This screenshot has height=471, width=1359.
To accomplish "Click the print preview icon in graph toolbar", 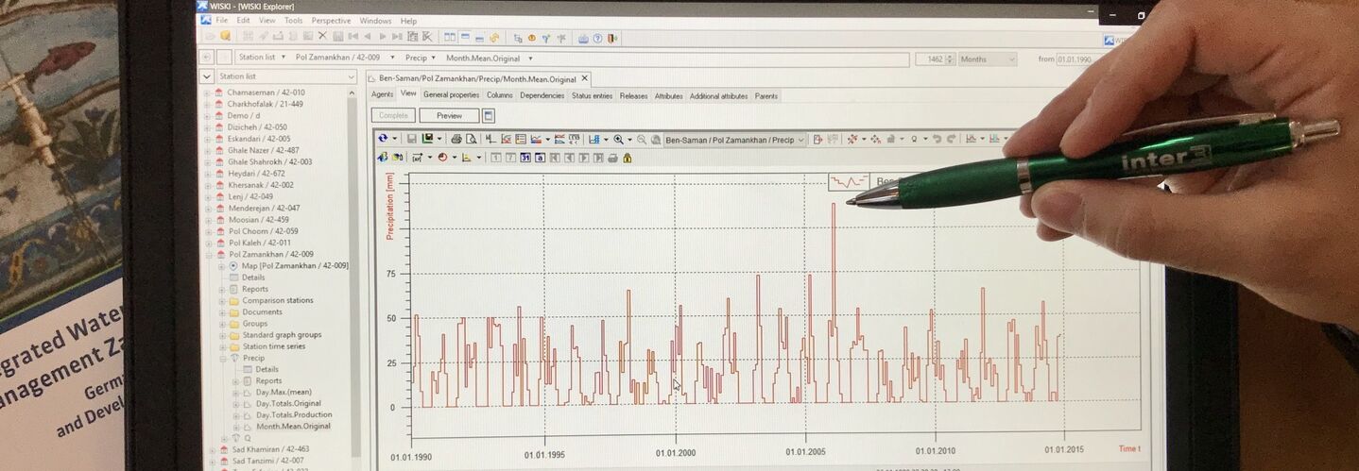I will point(471,140).
